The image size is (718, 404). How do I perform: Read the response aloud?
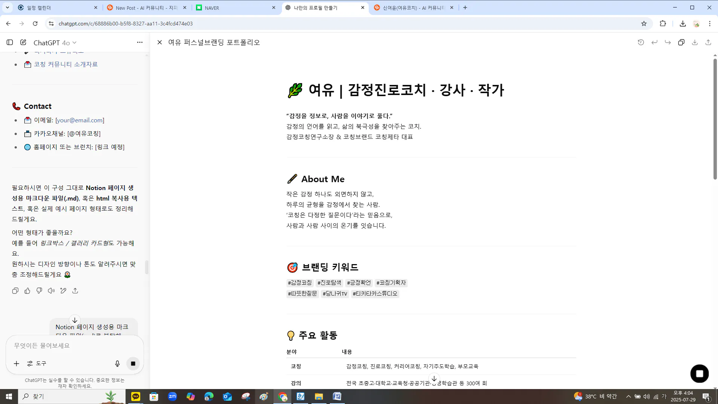click(x=51, y=291)
